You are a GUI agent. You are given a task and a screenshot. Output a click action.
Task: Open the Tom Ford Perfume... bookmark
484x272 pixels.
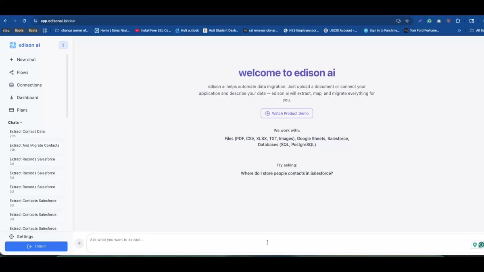tap(421, 30)
